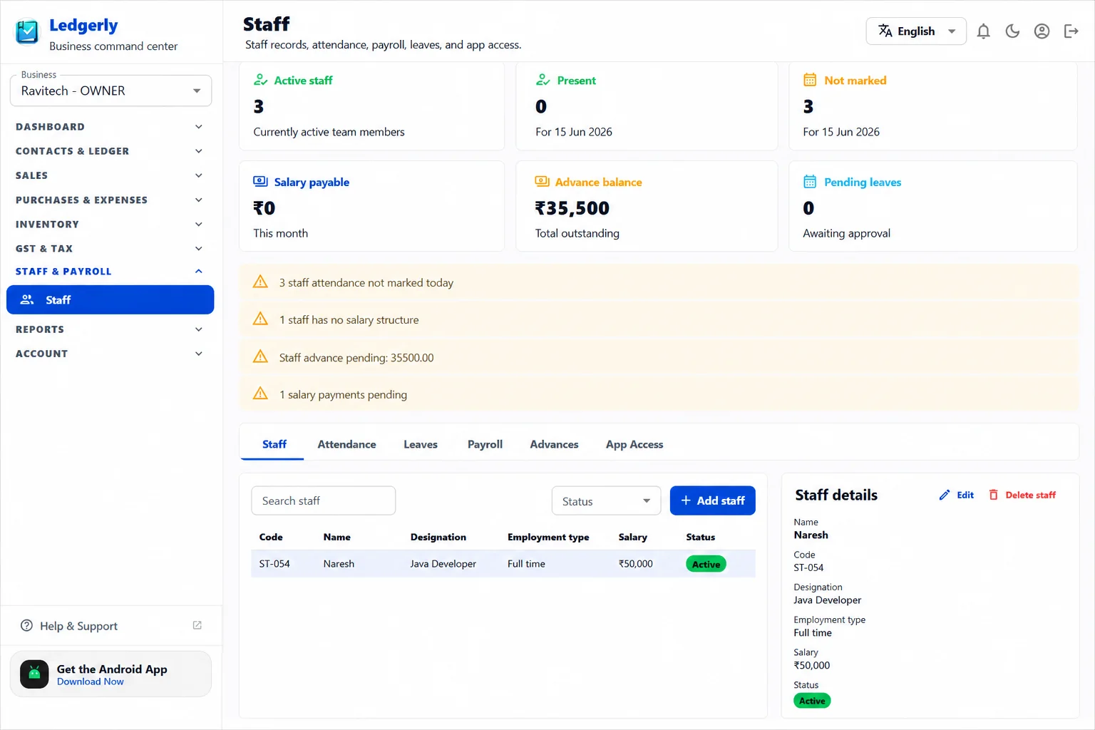Expand the CONTACTS & LEDGER section
This screenshot has width=1095, height=730.
(110, 151)
